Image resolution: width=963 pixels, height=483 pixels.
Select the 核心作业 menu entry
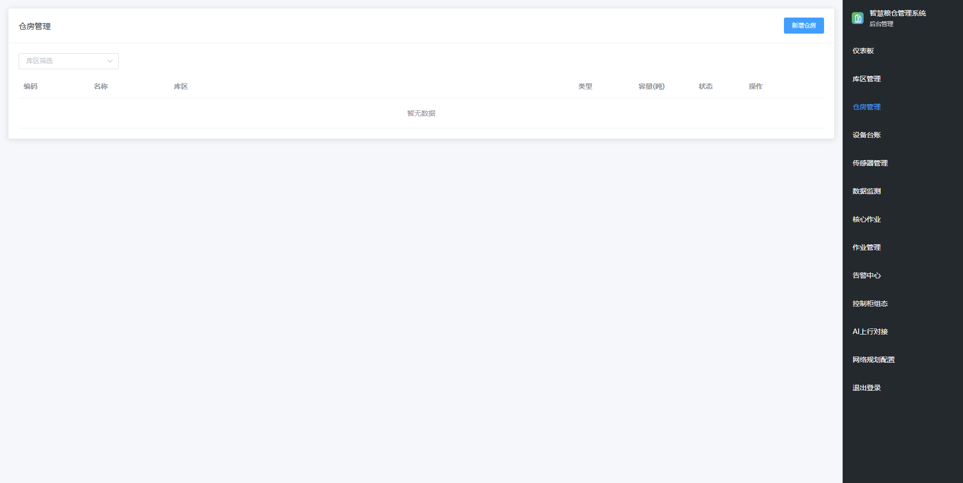(x=866, y=219)
